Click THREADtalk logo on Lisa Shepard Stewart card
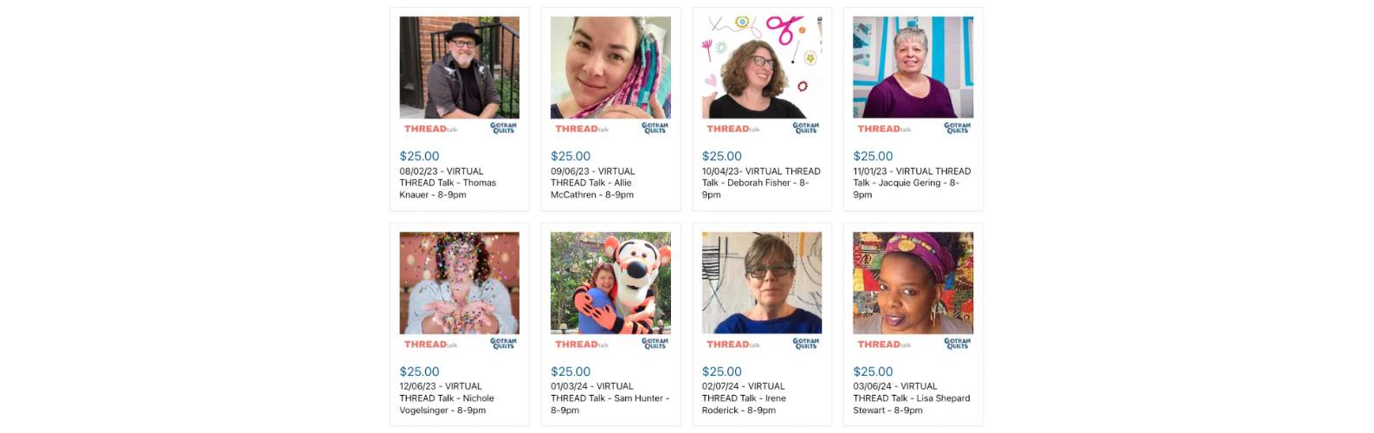The width and height of the screenshot is (1374, 433). click(x=883, y=345)
